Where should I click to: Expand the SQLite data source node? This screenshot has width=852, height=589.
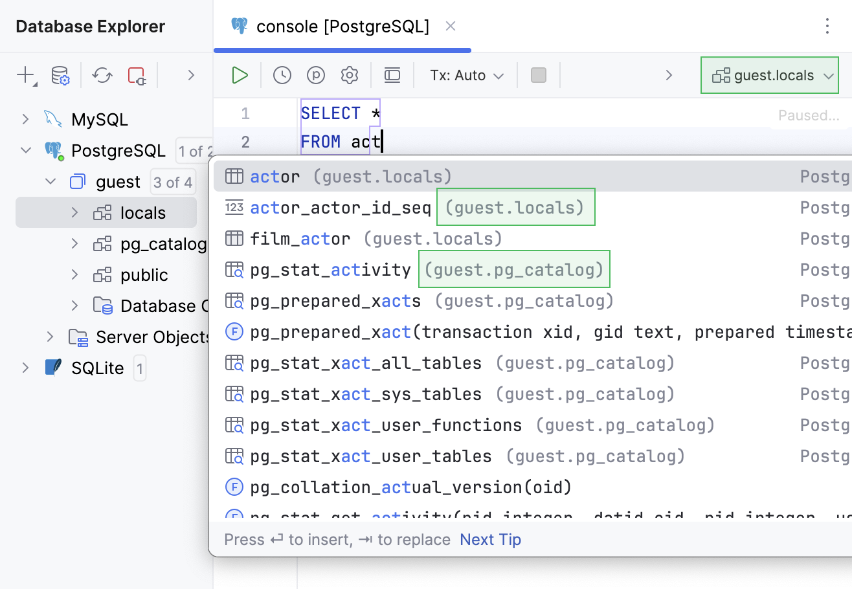[26, 368]
